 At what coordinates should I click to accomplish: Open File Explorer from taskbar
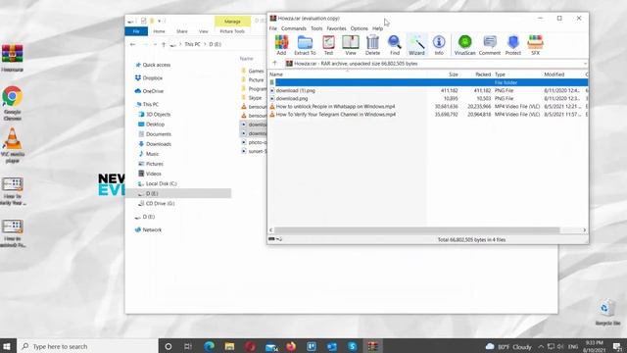point(229,346)
